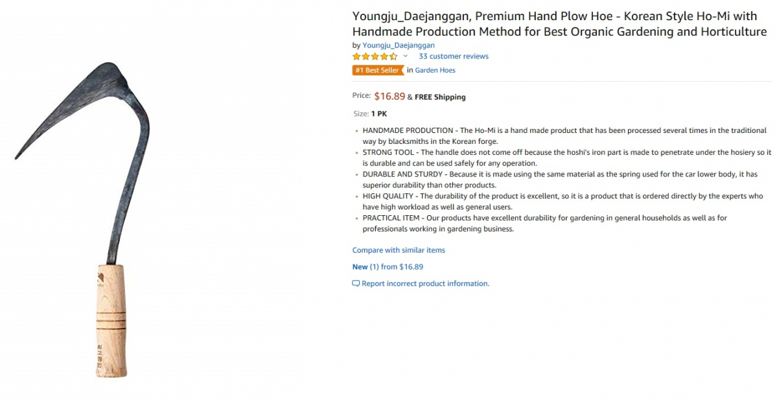View New (1) from $16.89 offers
Viewport: 777px width, 400px height.
point(388,266)
